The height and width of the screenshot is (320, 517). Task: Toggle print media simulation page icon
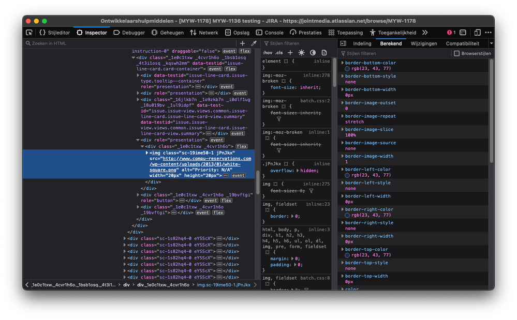point(324,53)
